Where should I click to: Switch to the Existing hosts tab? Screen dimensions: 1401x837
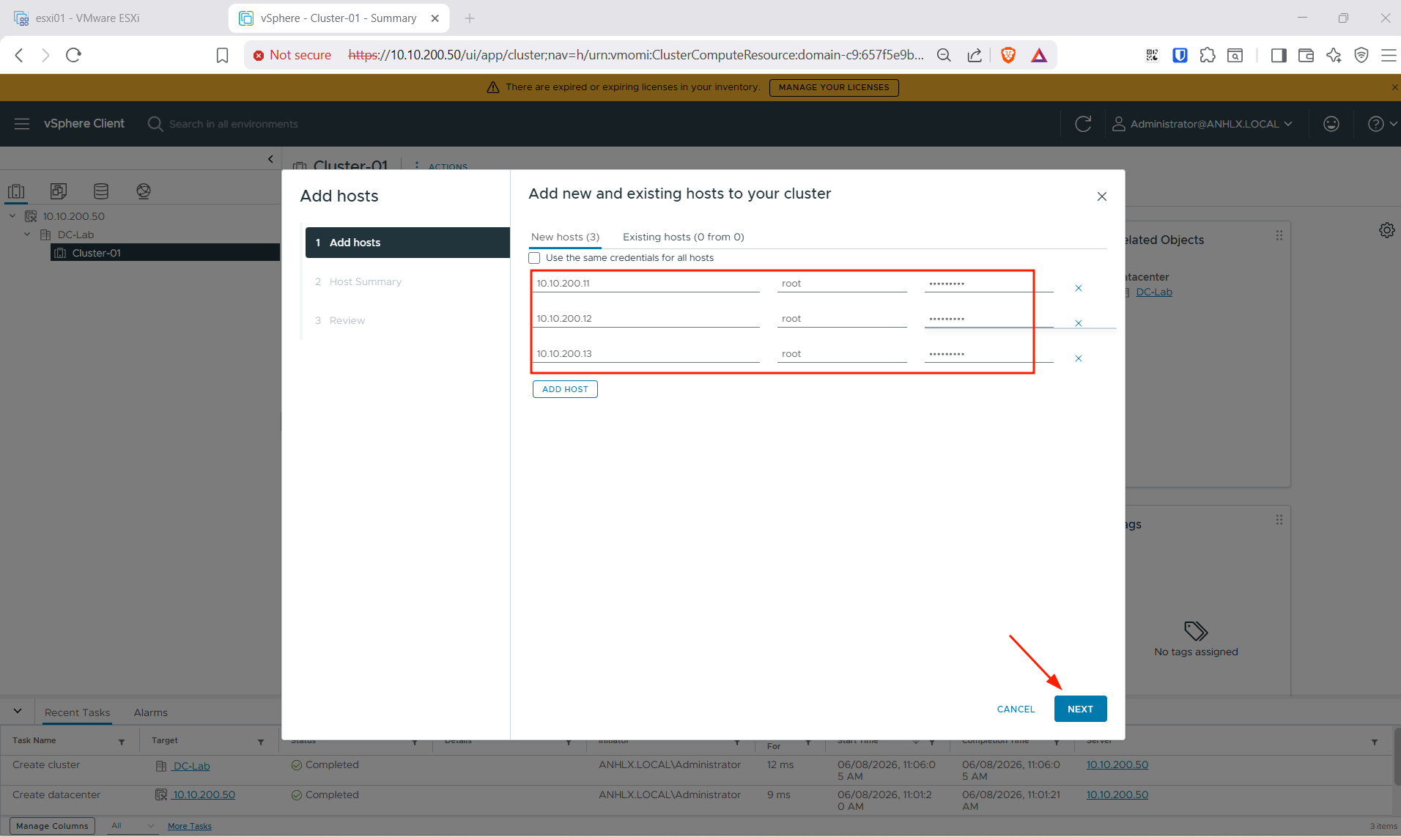coord(683,237)
